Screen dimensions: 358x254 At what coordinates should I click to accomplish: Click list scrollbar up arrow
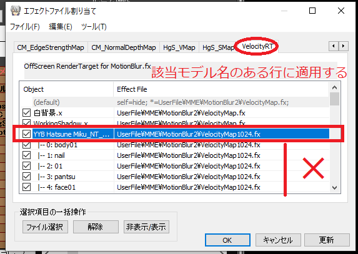(335, 87)
